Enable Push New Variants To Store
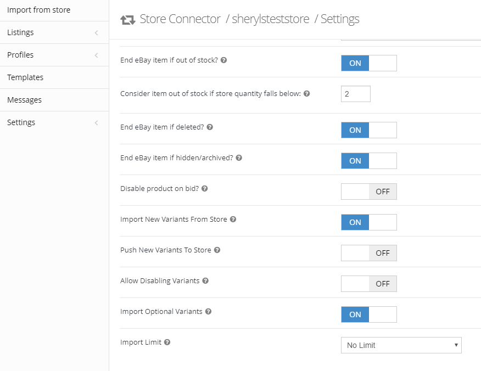Image resolution: width=481 pixels, height=371 pixels. [x=368, y=253]
